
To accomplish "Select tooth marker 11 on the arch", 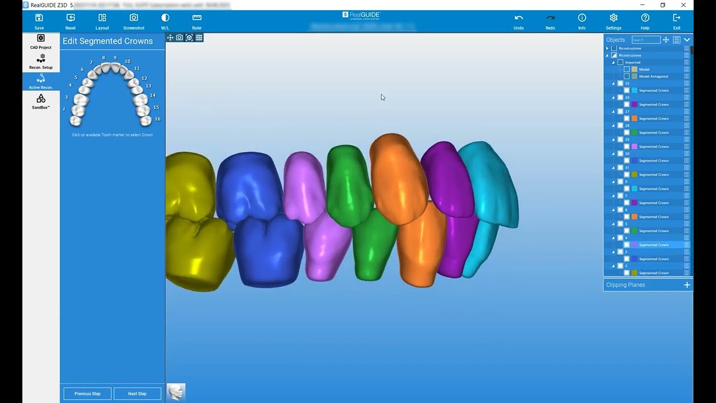I will [x=137, y=68].
